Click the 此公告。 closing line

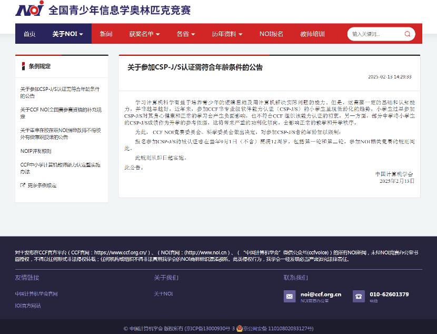tap(134, 168)
